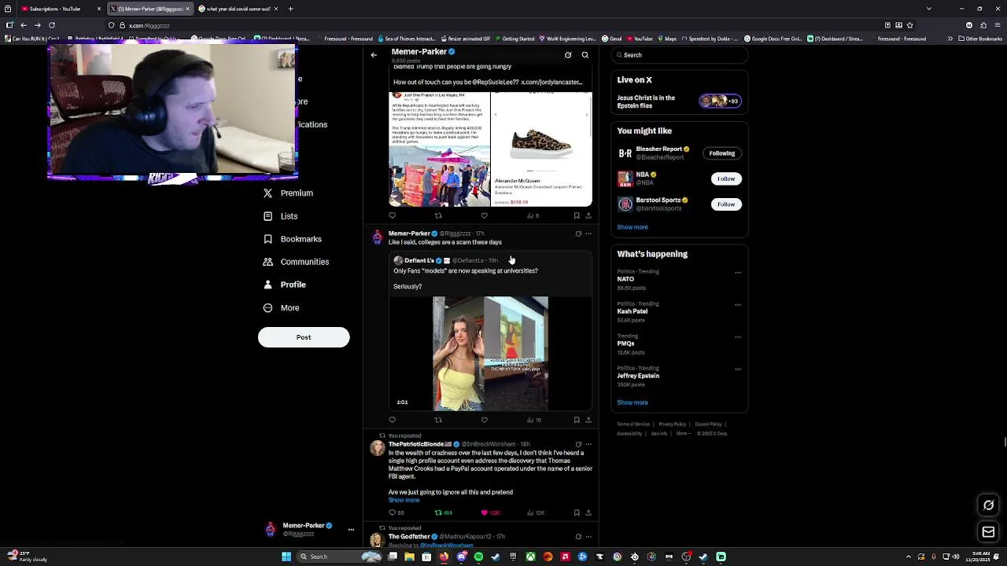
Task: Click the Grok icon in profile header
Action: [x=568, y=55]
